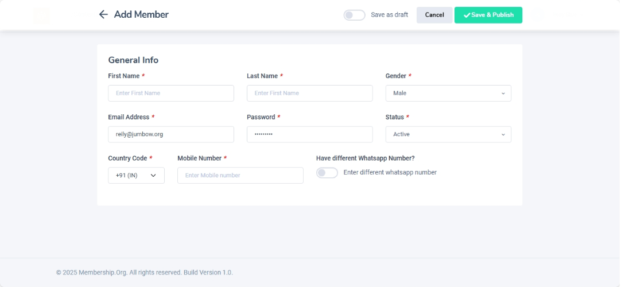Viewport: 621px width, 287px height.
Task: Click the "Save as draft" label text
Action: [x=389, y=15]
